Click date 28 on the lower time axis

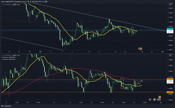[161, 102]
